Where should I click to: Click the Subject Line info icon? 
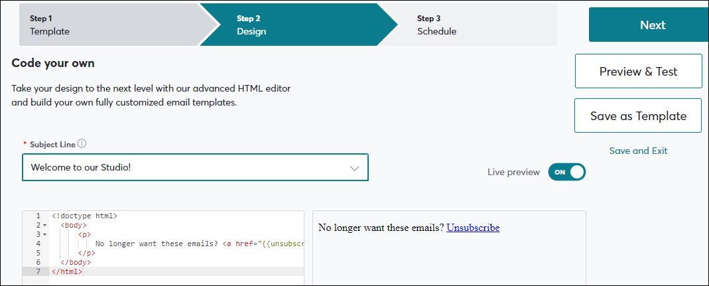tap(82, 144)
